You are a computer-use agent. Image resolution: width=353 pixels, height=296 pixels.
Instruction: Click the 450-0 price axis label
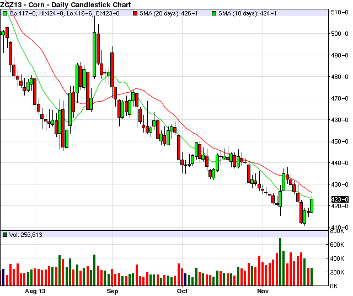point(340,141)
